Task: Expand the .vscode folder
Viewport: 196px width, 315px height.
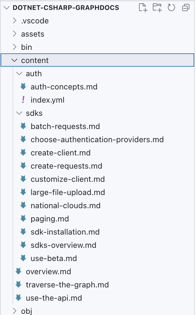Action: (x=14, y=21)
